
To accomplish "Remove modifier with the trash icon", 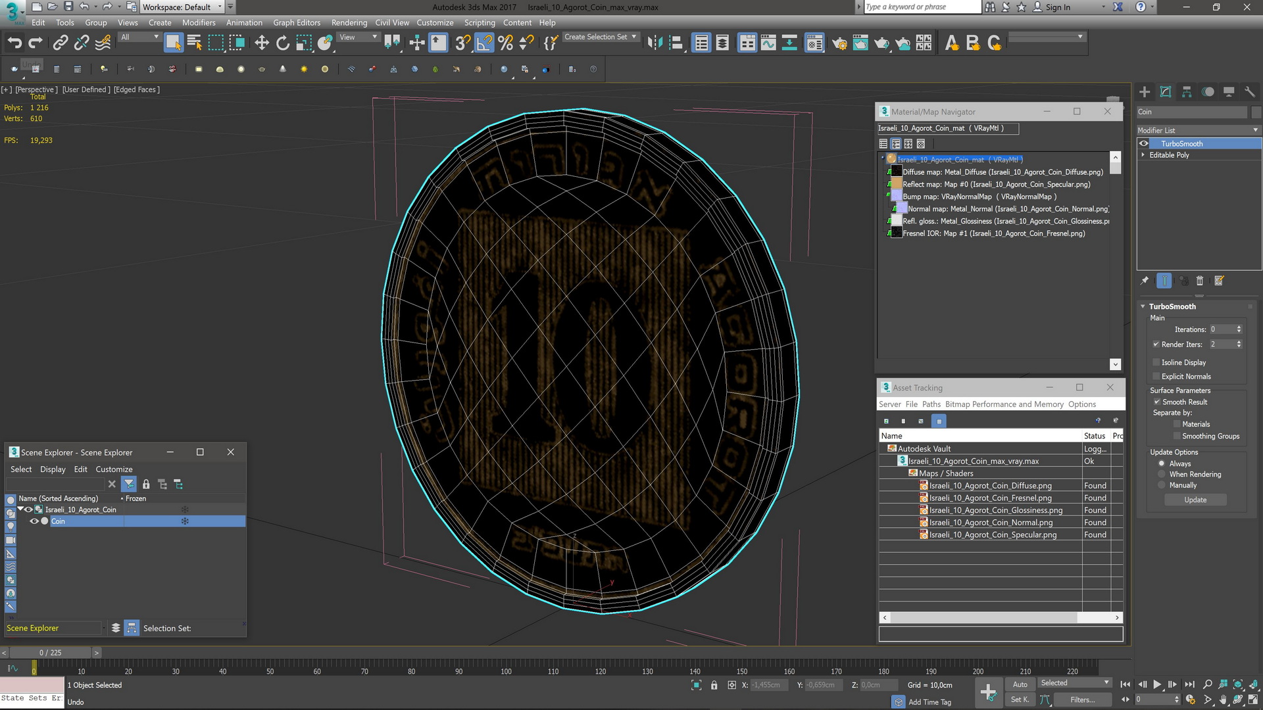I will [1199, 281].
